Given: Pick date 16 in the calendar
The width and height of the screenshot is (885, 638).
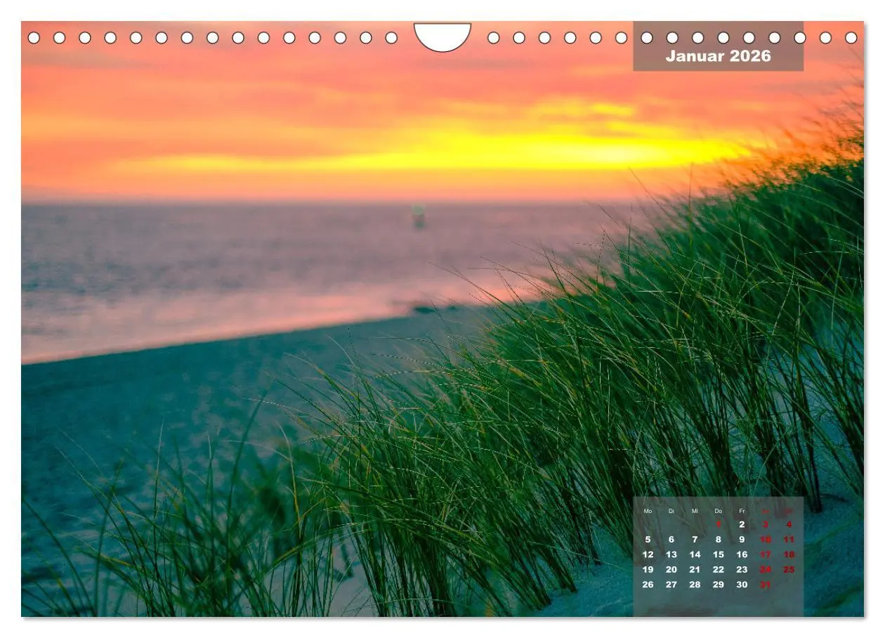Looking at the screenshot, I should coord(742,554).
